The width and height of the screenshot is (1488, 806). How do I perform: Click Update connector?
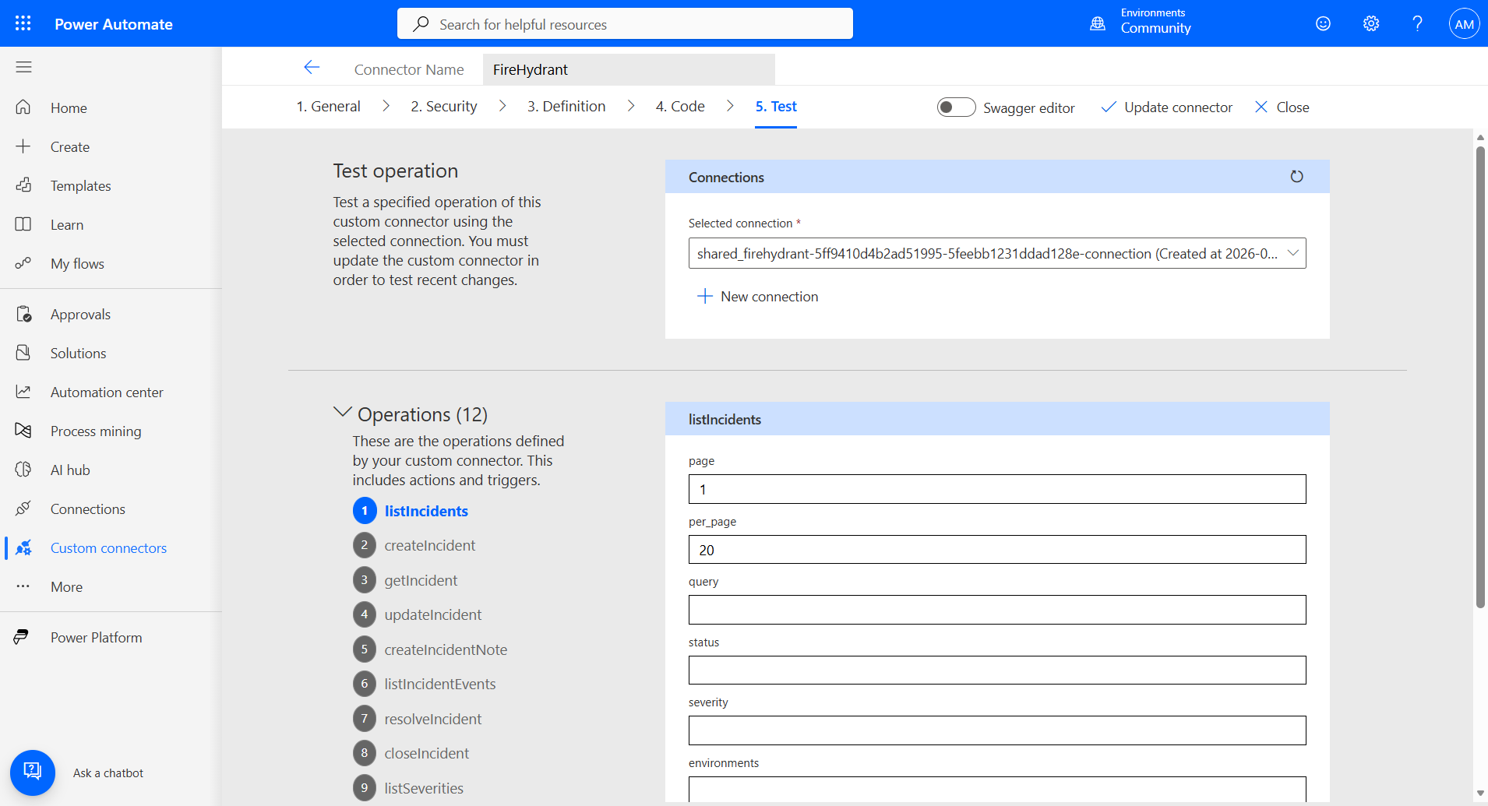click(x=1166, y=107)
